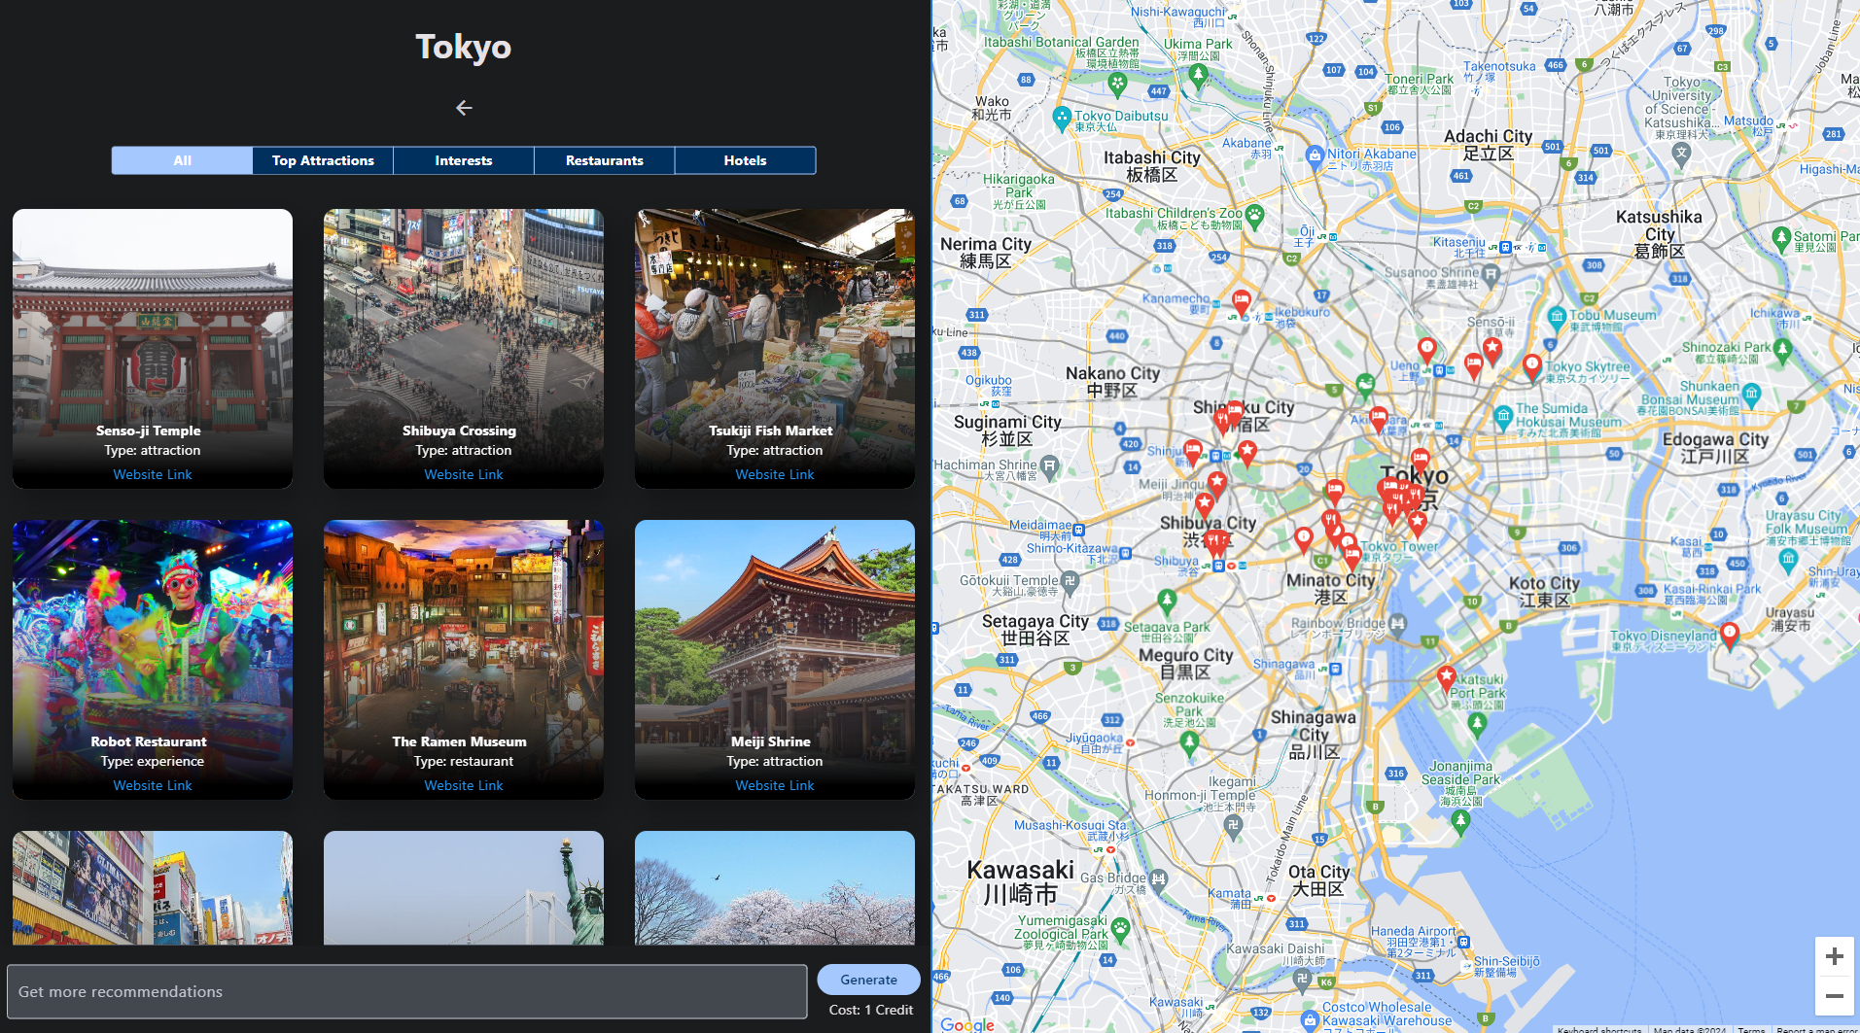Switch to the Hotels tab

(x=745, y=160)
